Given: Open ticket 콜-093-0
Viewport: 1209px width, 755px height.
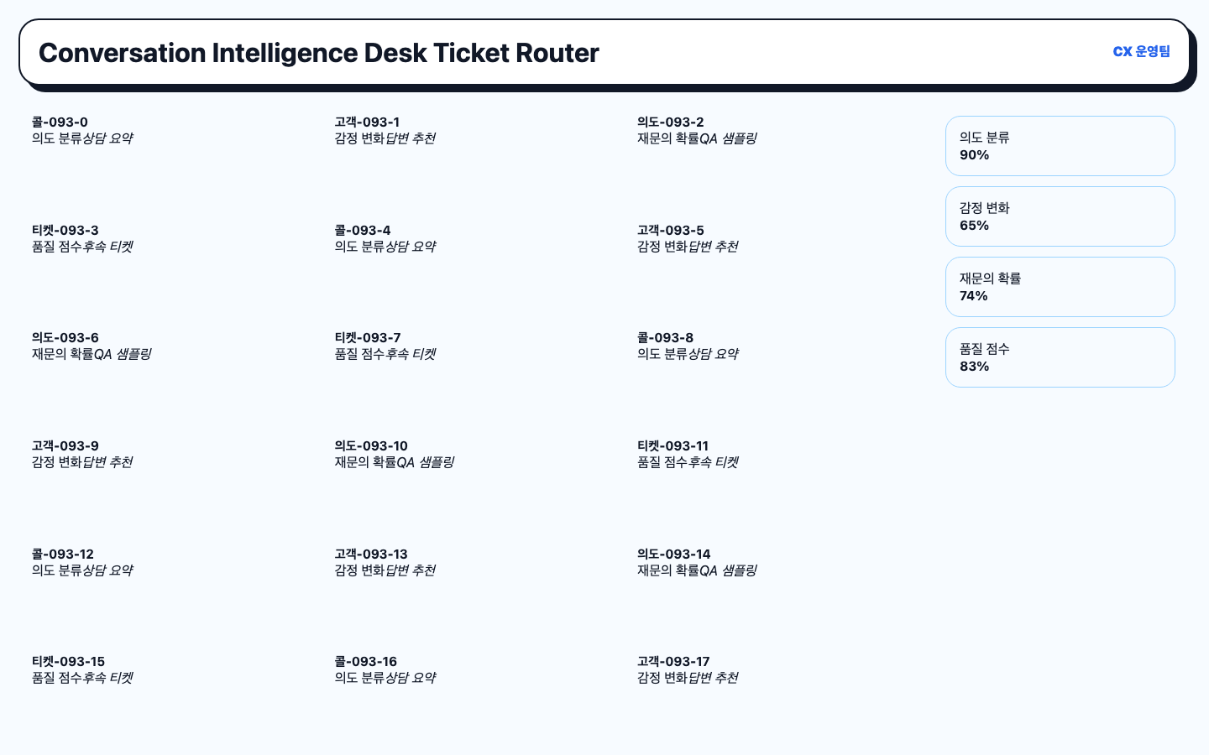Looking at the screenshot, I should coord(82,130).
